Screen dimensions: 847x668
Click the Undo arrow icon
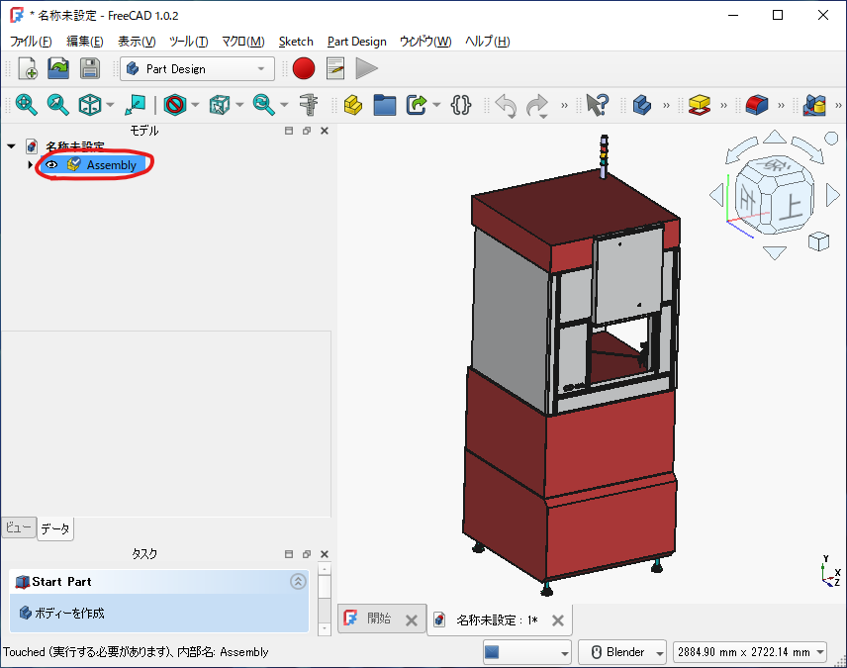pos(506,105)
